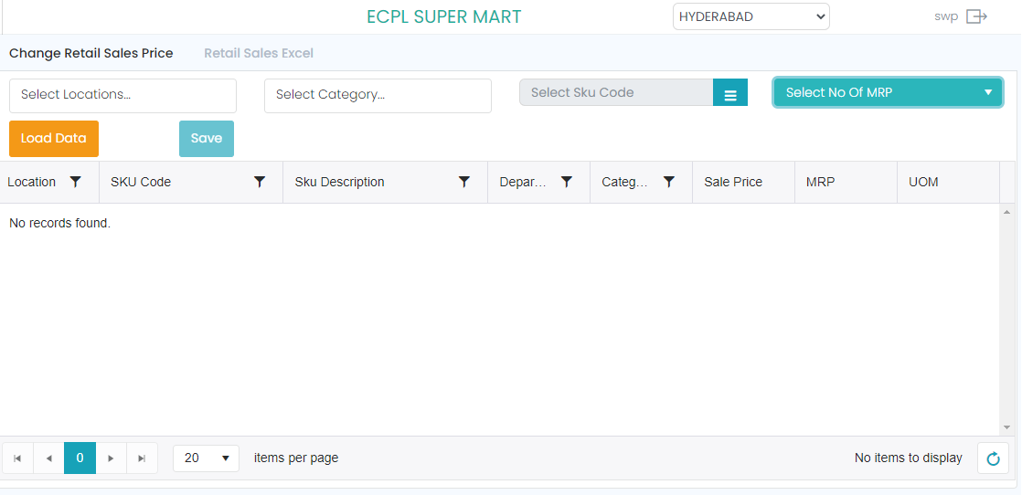Screen dimensions: 1022x495
Task: Click the UOM column header
Action: coord(923,183)
